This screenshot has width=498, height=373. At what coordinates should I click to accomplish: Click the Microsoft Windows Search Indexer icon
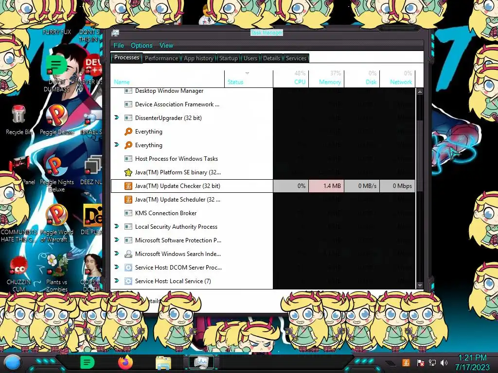(128, 254)
